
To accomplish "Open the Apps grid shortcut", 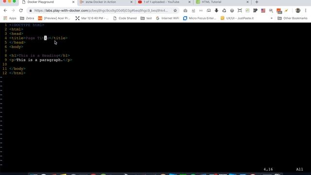I will (10, 18).
